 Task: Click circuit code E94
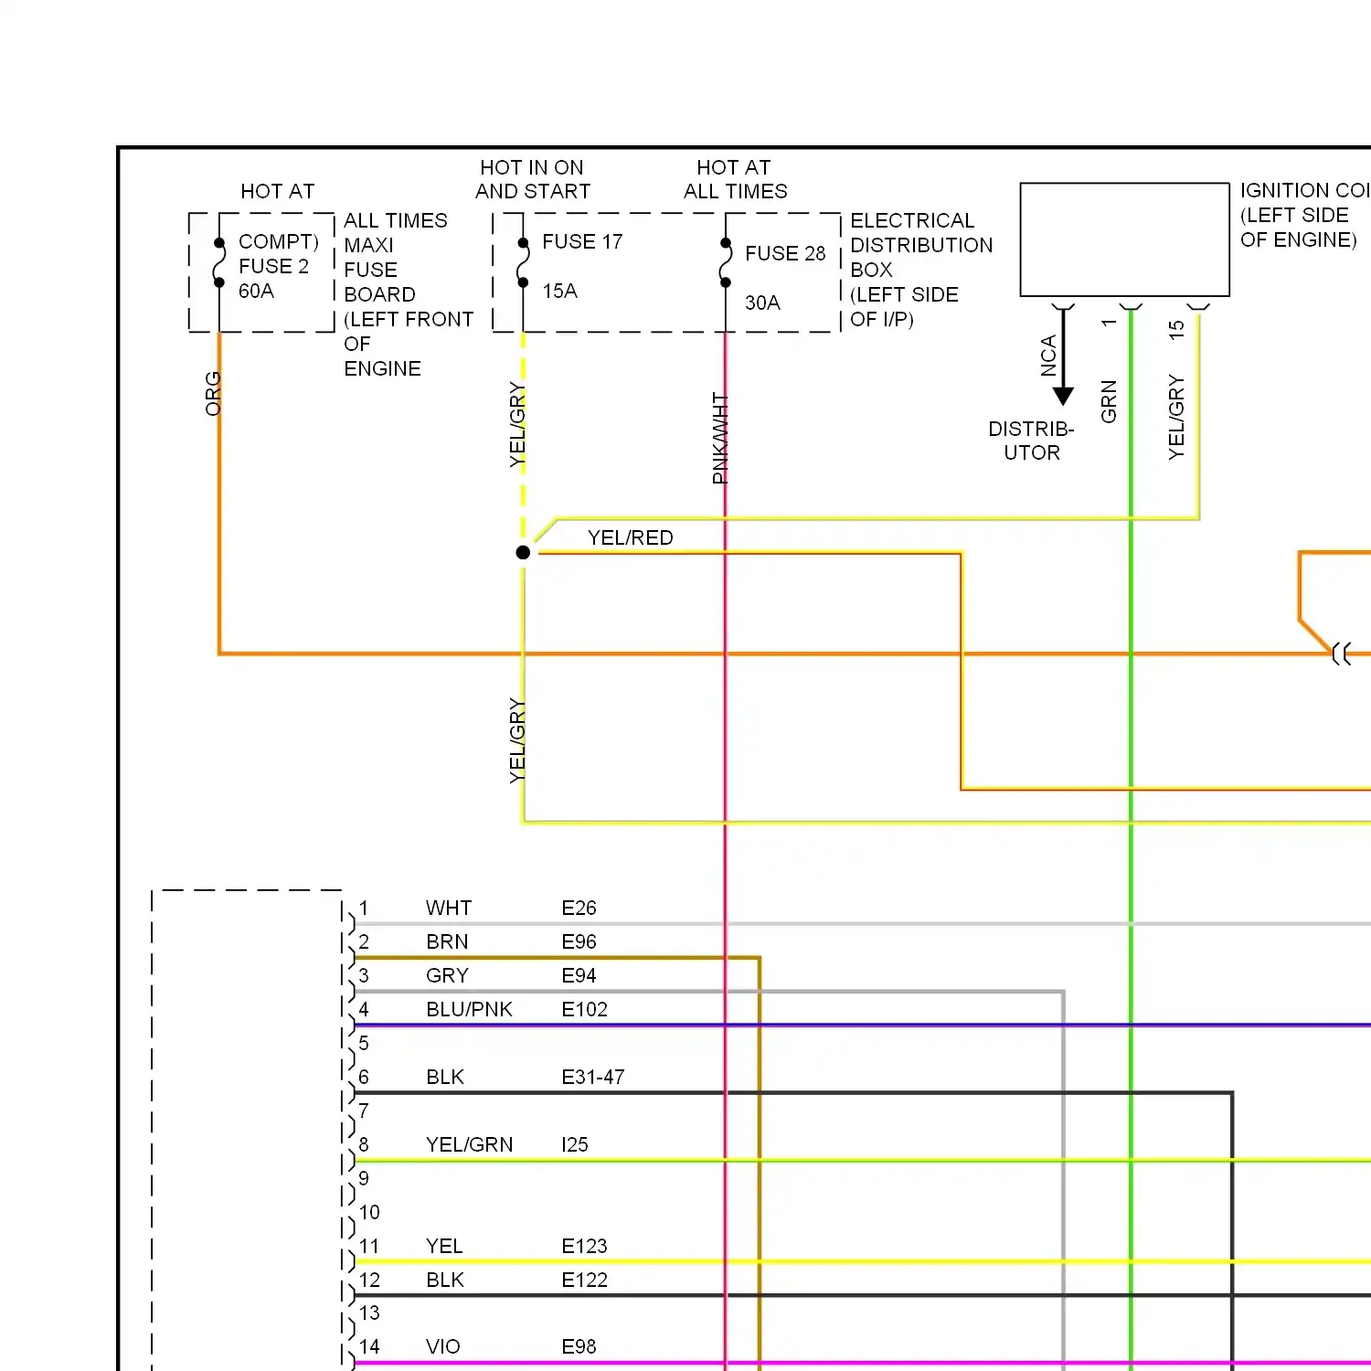[579, 975]
